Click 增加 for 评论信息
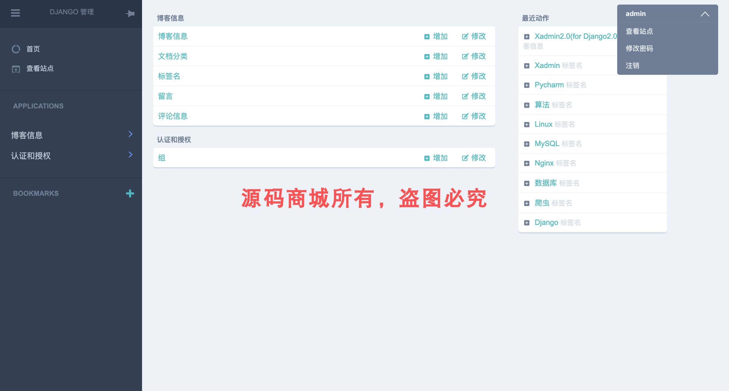Viewport: 729px width, 391px height. (x=436, y=116)
